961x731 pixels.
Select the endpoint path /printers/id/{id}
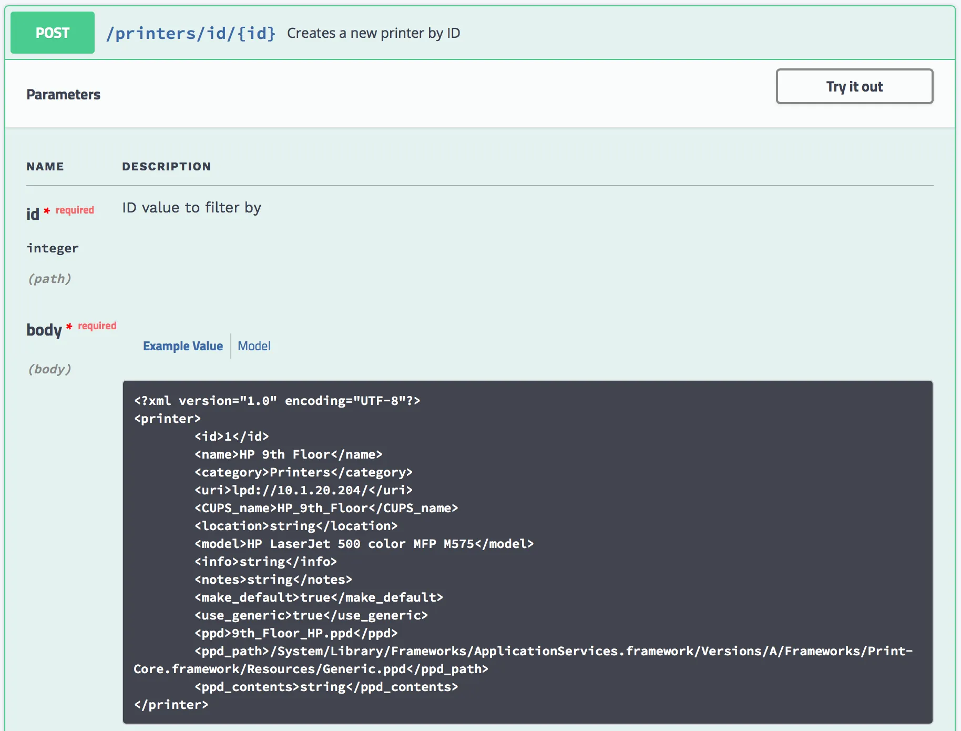191,33
